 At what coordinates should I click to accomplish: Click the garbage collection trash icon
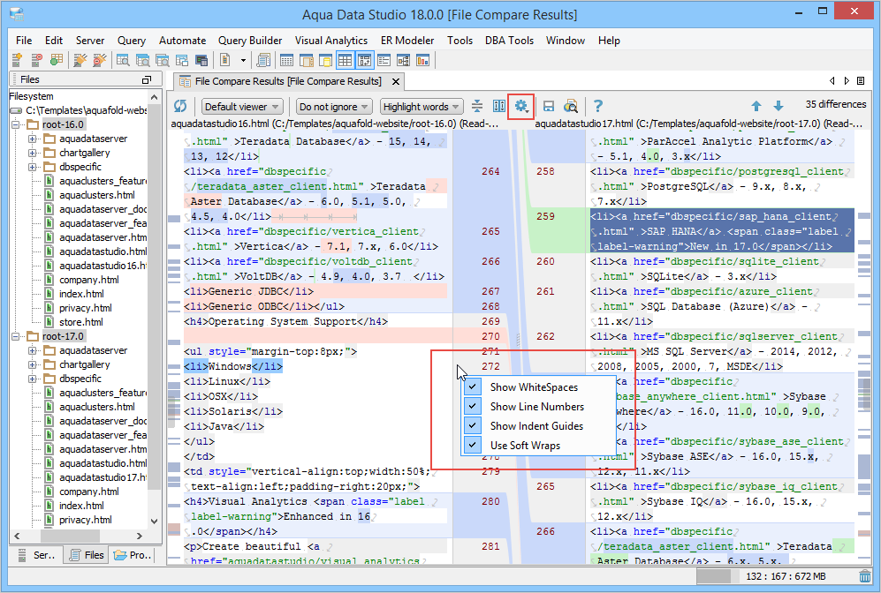coord(864,576)
